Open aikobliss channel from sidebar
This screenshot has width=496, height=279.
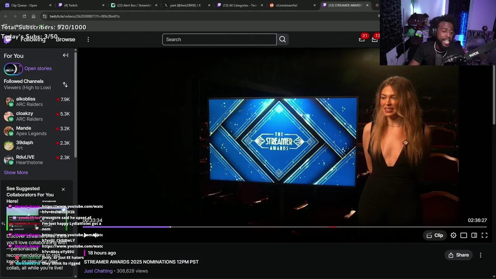37,102
